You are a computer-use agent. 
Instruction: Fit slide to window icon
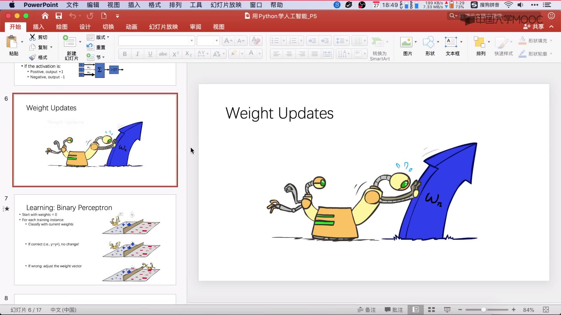pyautogui.click(x=546, y=310)
